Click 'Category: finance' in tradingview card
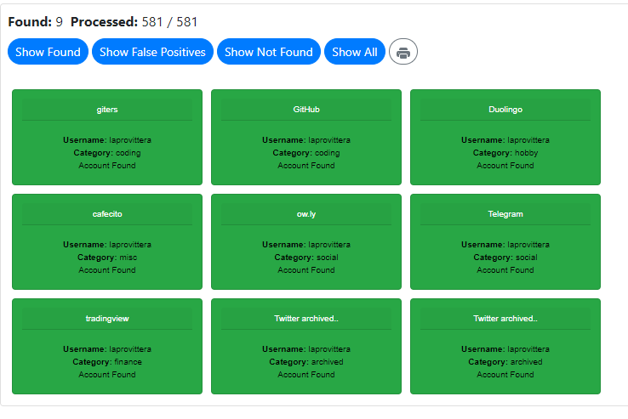This screenshot has height=419, width=628. pyautogui.click(x=107, y=361)
